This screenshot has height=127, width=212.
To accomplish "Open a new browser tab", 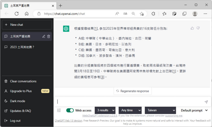I will (x=61, y=6).
